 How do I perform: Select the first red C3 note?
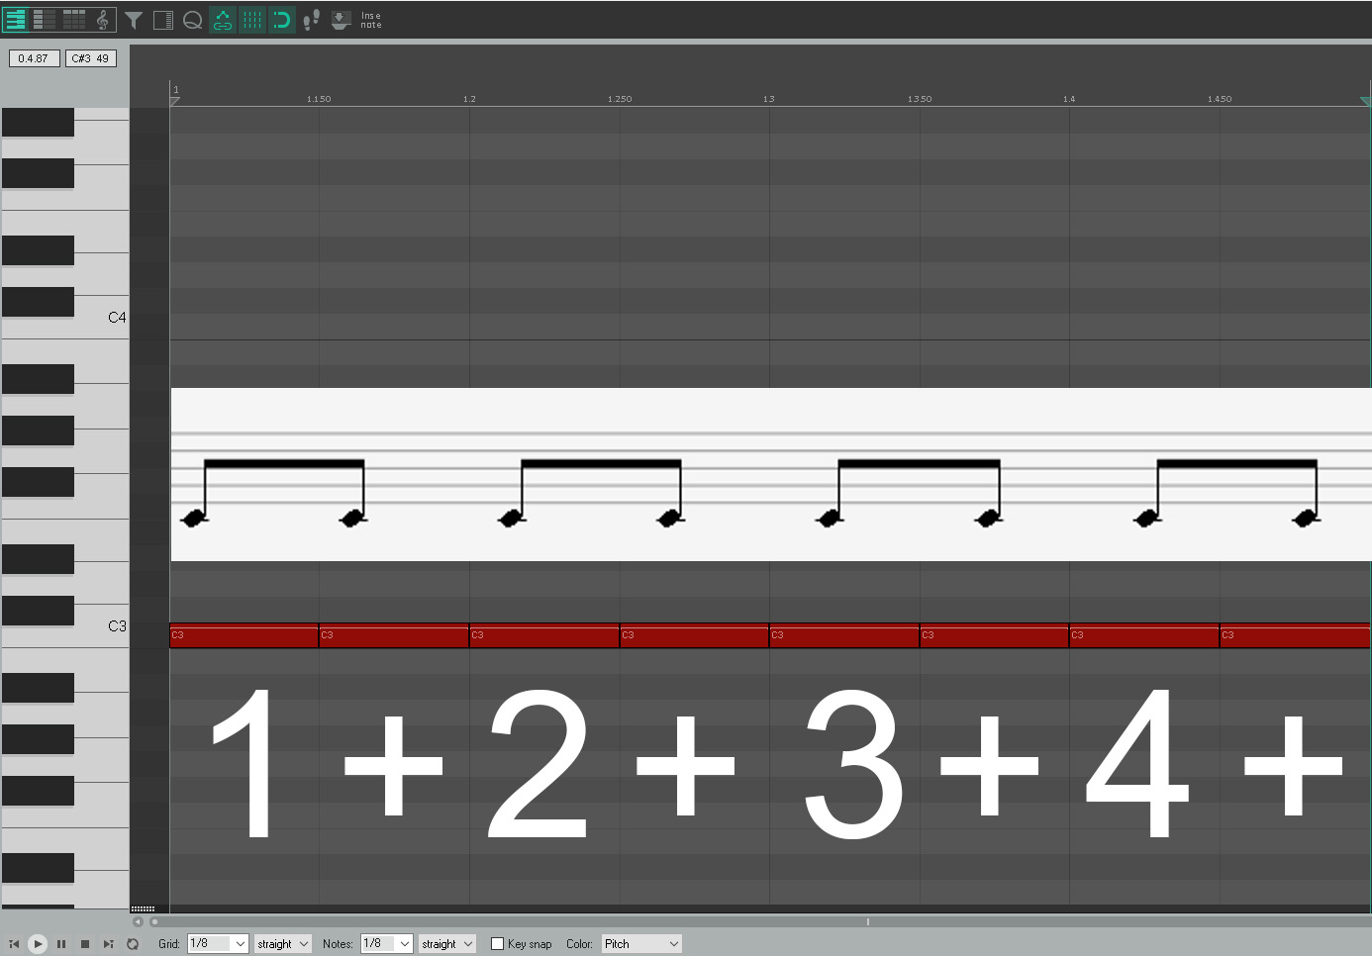[x=244, y=636]
